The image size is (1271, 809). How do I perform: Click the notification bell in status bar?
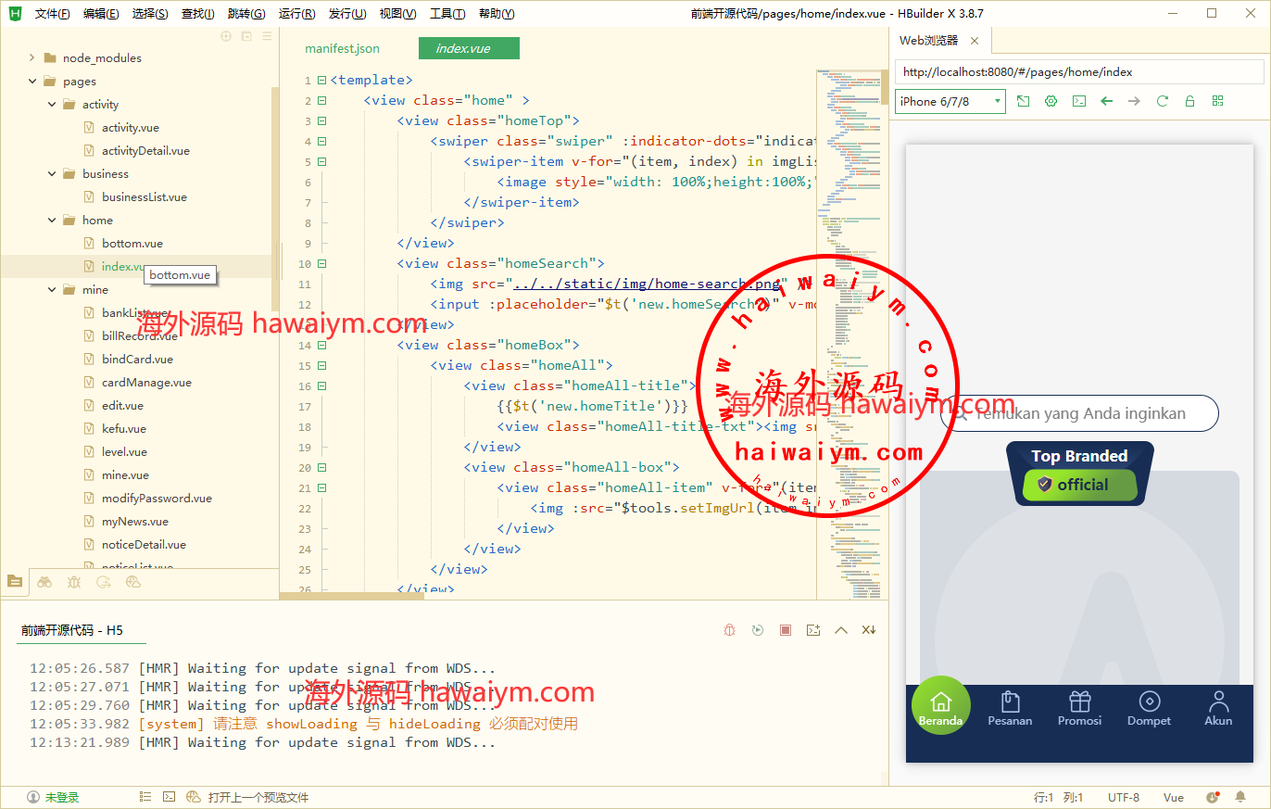point(1240,797)
